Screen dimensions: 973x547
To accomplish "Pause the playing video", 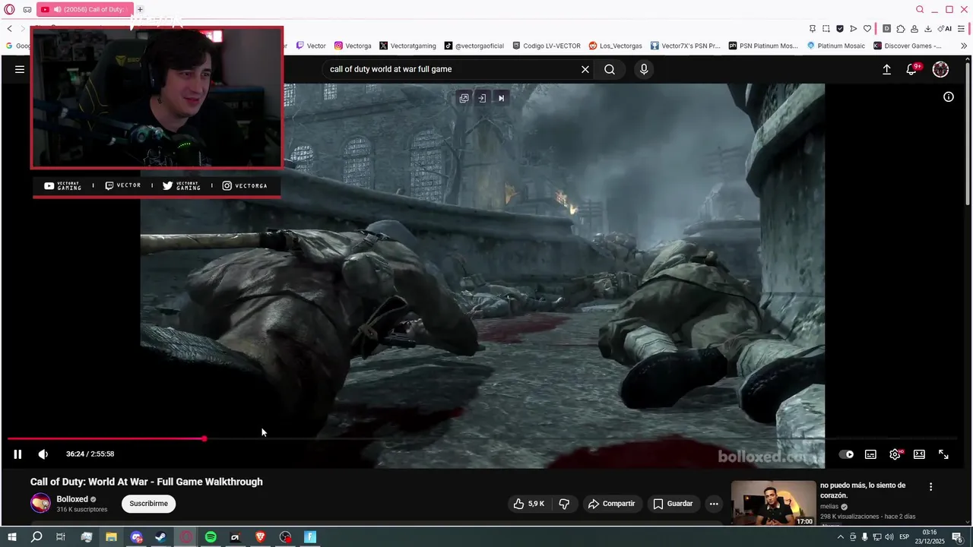I will [17, 454].
